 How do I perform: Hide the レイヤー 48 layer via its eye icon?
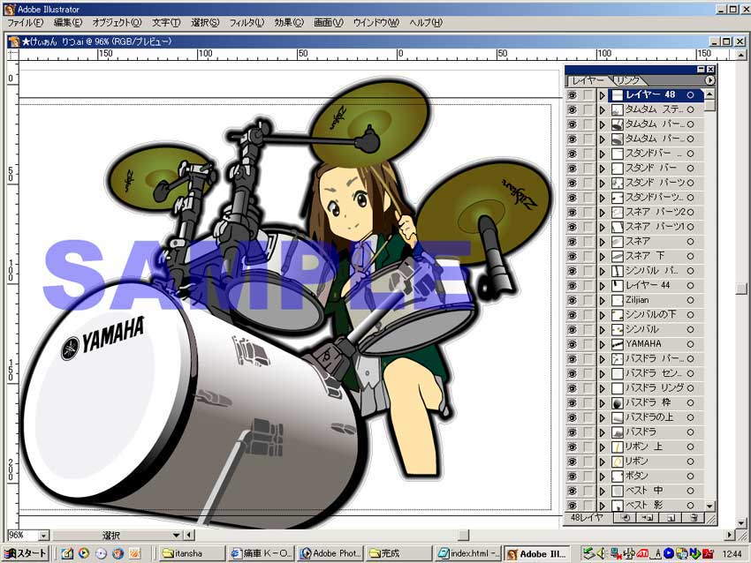573,95
